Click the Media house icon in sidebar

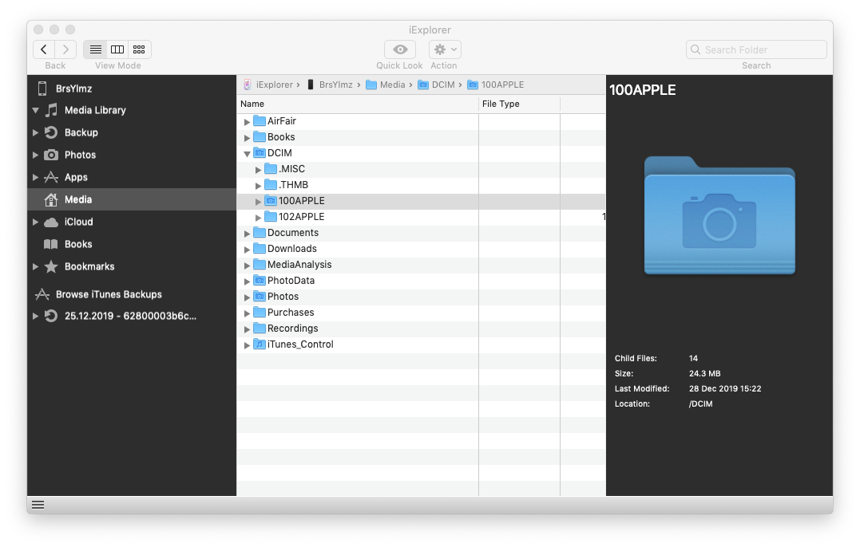(x=51, y=199)
